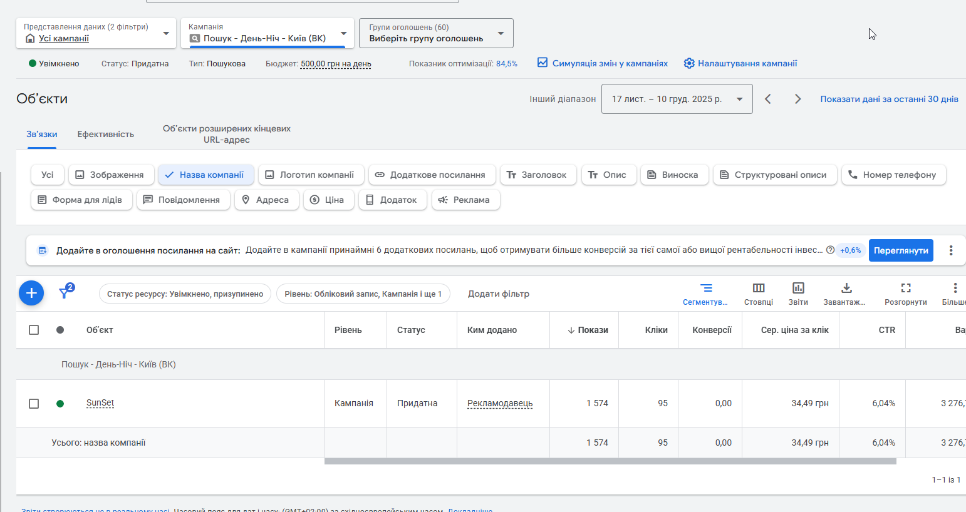Open the Кампанія selector dropdown
Viewport: 966px width, 512px height.
tap(267, 33)
